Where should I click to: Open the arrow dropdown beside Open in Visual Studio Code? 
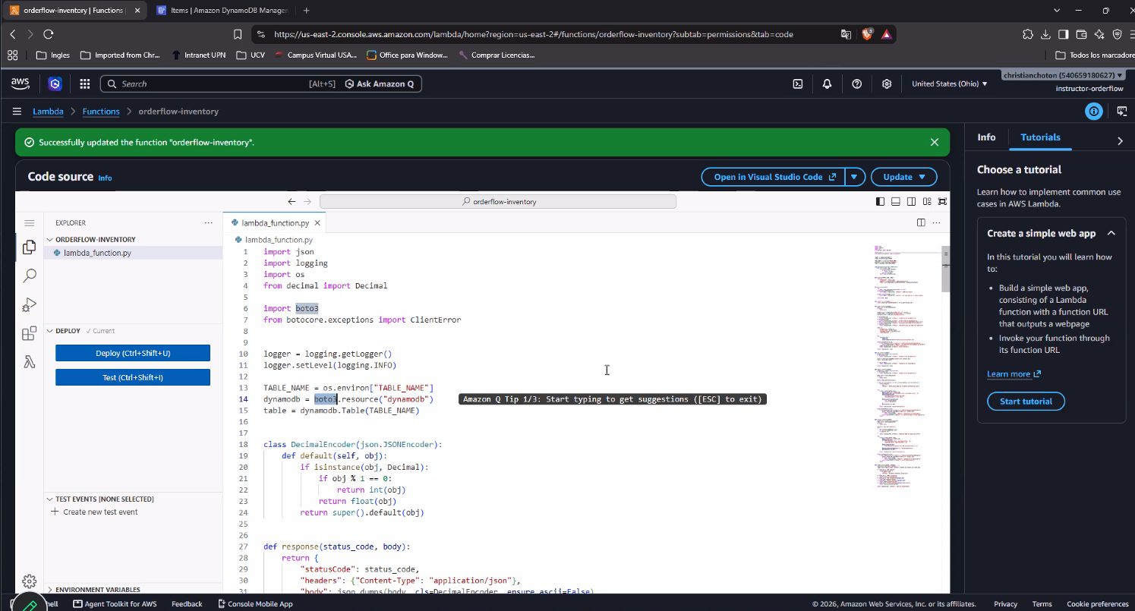pos(855,177)
